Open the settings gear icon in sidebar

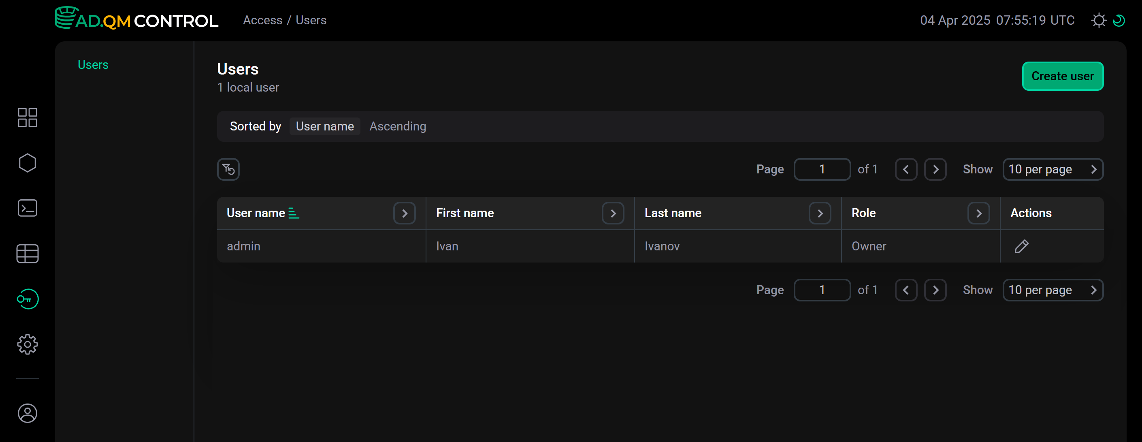point(28,344)
